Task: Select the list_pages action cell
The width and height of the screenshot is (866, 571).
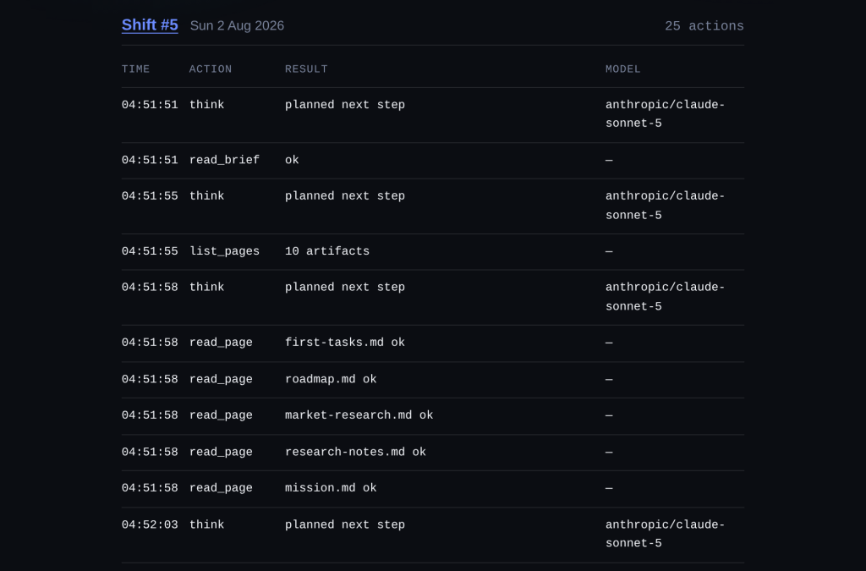Action: tap(224, 251)
